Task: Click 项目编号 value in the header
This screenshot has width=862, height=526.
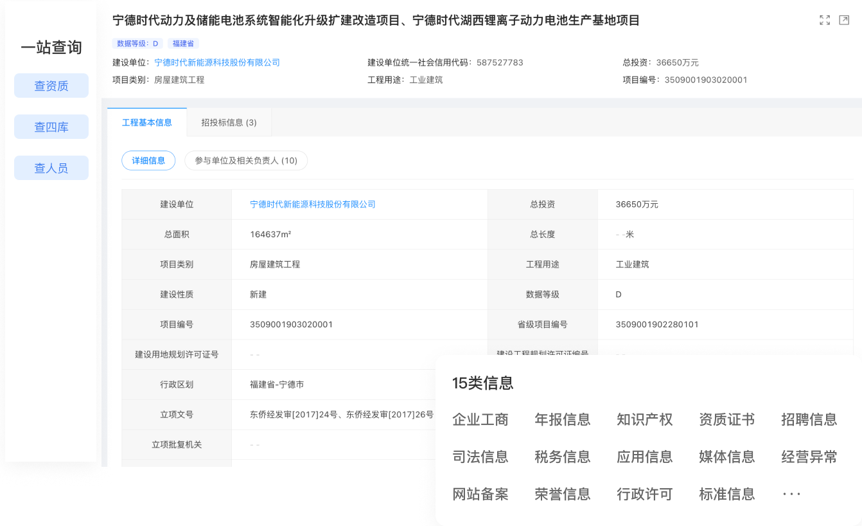Action: pos(706,80)
